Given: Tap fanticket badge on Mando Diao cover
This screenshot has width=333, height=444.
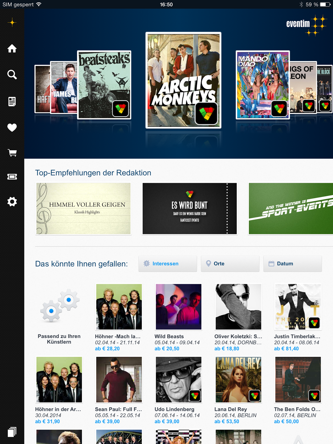Looking at the screenshot, I should click(279, 109).
